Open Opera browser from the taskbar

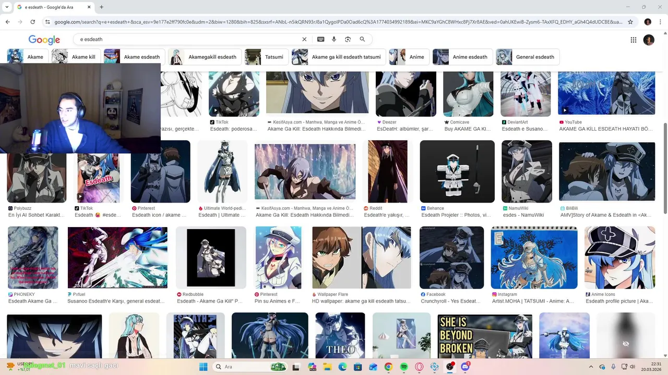tap(419, 367)
